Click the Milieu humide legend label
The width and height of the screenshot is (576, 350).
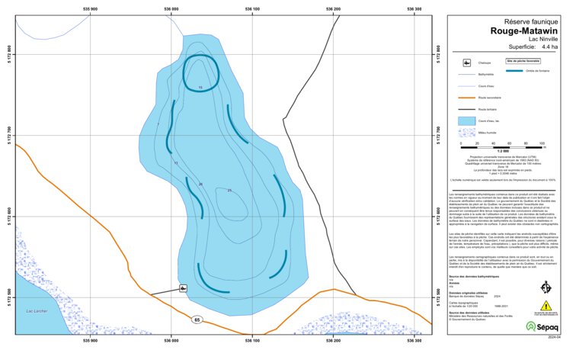coord(487,133)
